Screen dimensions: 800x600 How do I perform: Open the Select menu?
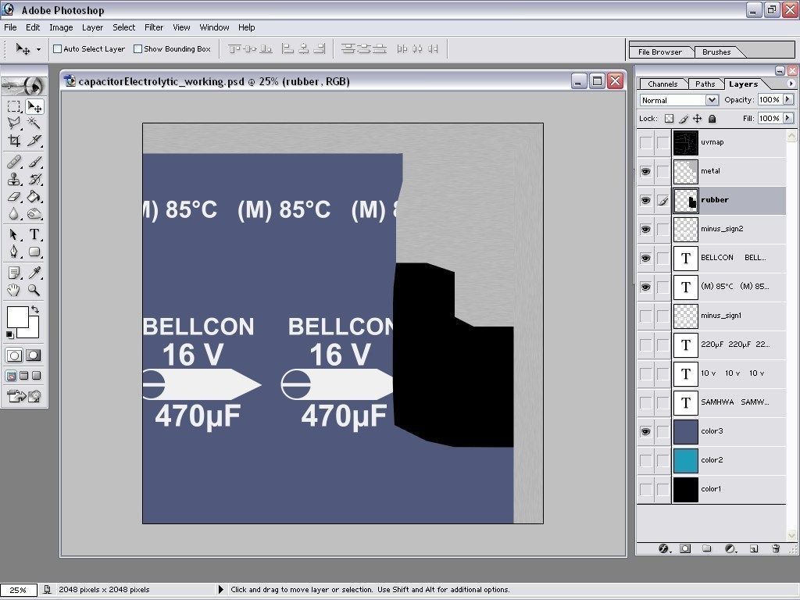(x=123, y=27)
